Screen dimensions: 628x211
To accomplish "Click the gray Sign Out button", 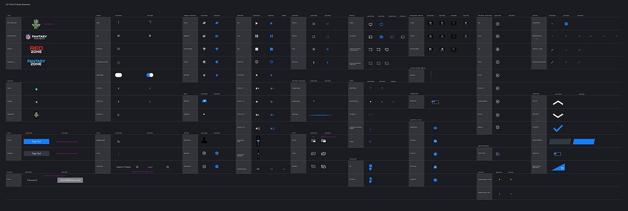I will click(36, 153).
